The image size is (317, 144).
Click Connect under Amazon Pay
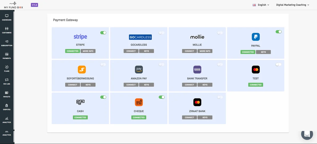pos(131,85)
